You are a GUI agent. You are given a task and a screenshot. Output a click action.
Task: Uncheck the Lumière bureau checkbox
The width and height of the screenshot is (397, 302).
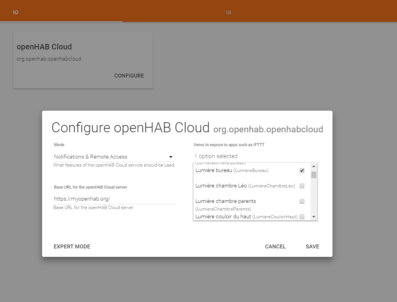[302, 170]
